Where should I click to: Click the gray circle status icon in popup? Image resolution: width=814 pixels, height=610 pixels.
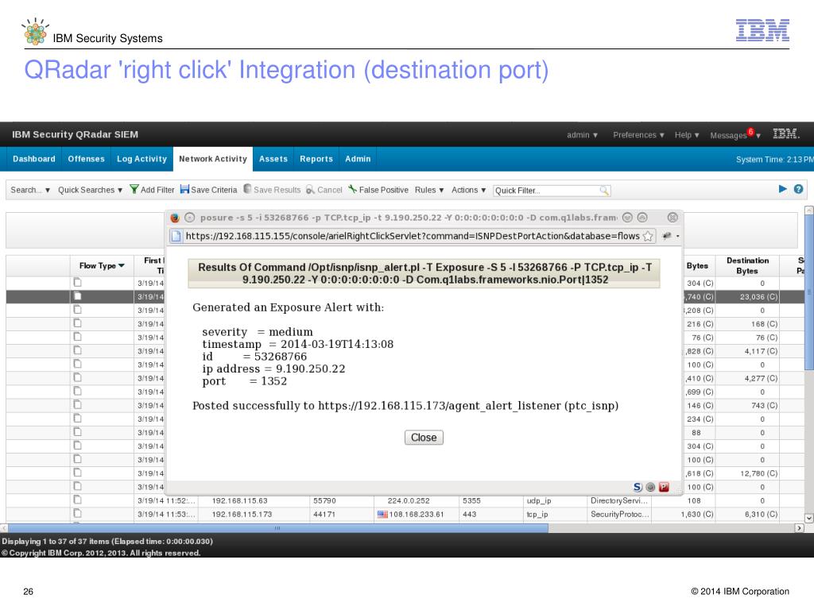click(x=650, y=487)
